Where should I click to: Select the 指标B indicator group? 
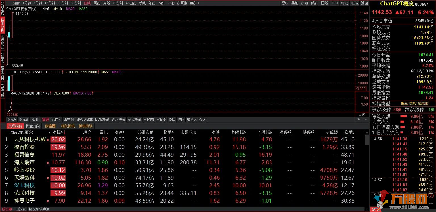coord(24,119)
